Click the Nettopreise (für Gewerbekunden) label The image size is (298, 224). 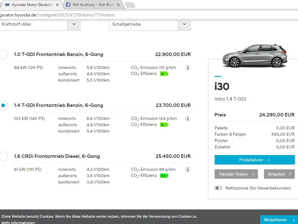tap(258, 188)
